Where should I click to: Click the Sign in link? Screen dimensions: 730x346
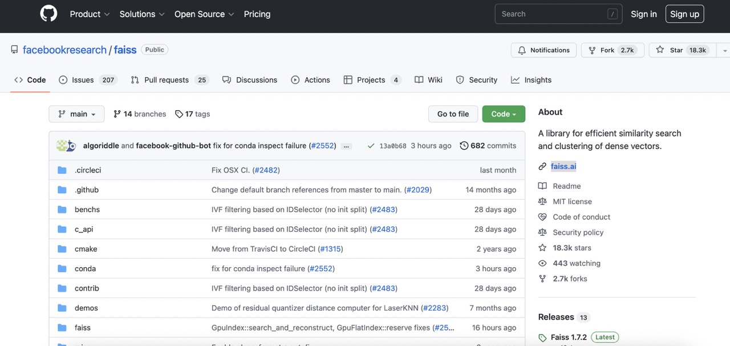pos(644,14)
